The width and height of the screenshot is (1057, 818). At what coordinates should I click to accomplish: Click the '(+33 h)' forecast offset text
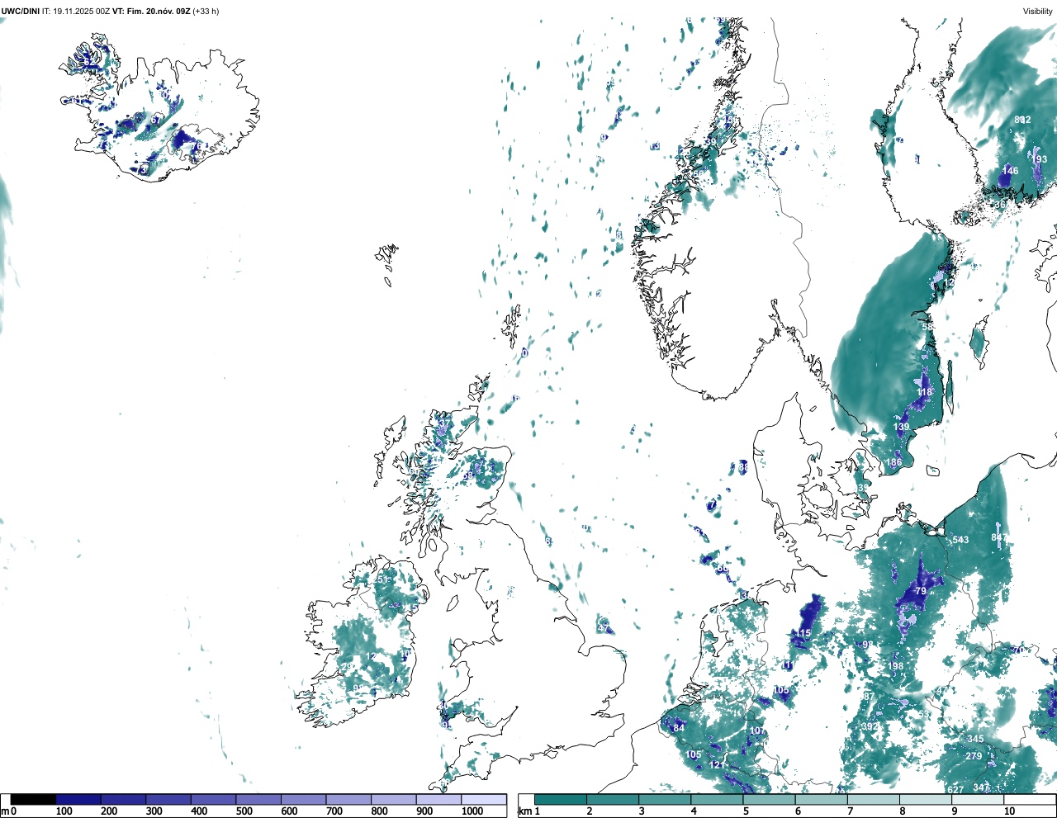pos(206,12)
